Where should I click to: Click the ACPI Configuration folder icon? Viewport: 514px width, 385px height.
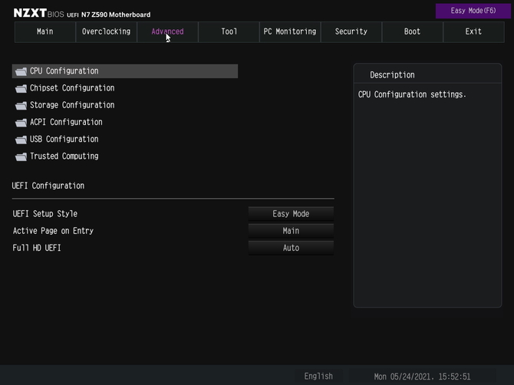tap(21, 123)
